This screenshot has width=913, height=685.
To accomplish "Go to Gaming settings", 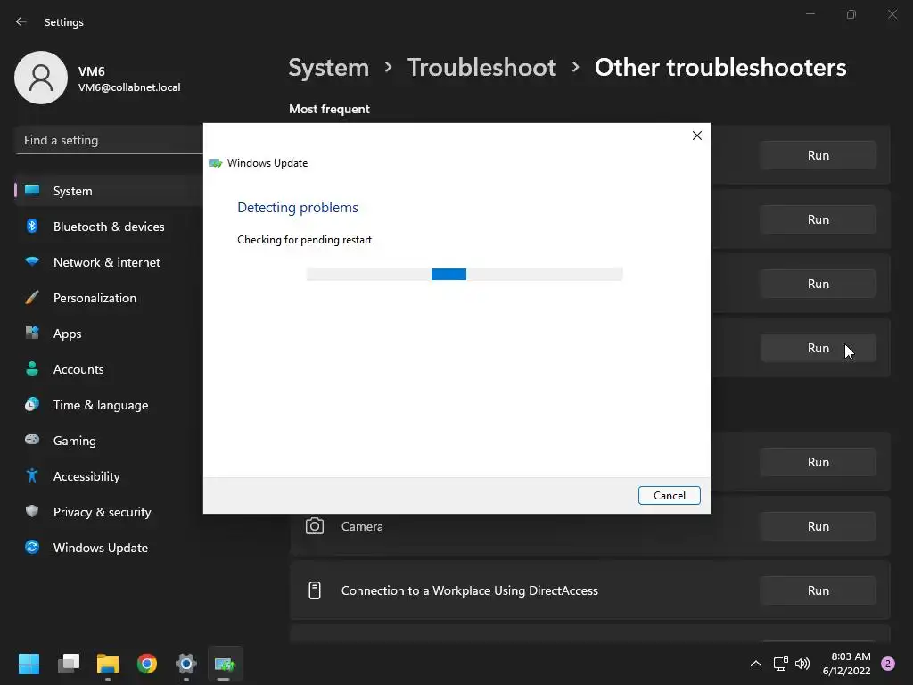I will tap(109, 441).
